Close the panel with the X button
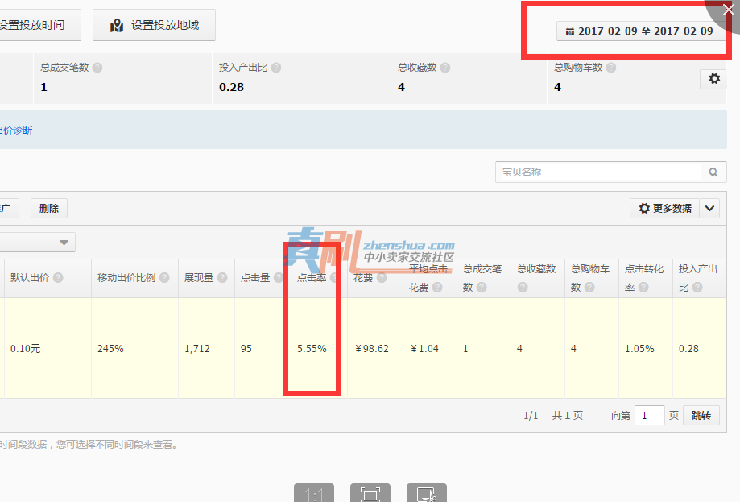 point(728,10)
